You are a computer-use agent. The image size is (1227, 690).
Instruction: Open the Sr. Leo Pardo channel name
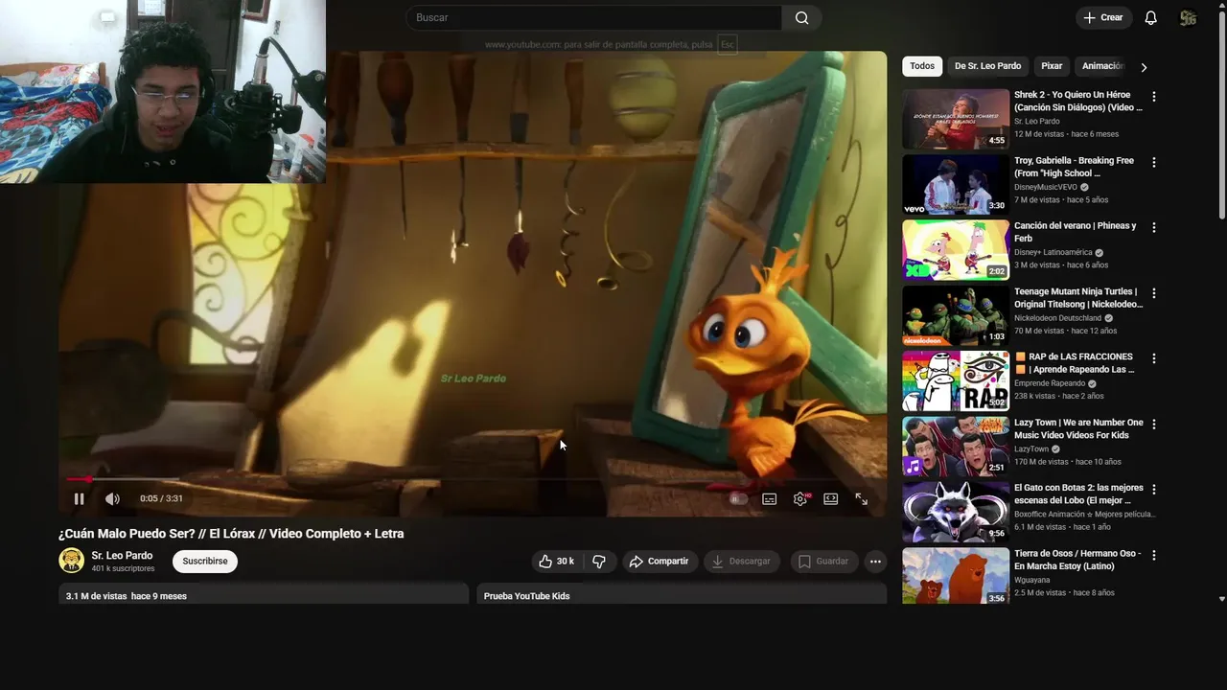coord(122,556)
